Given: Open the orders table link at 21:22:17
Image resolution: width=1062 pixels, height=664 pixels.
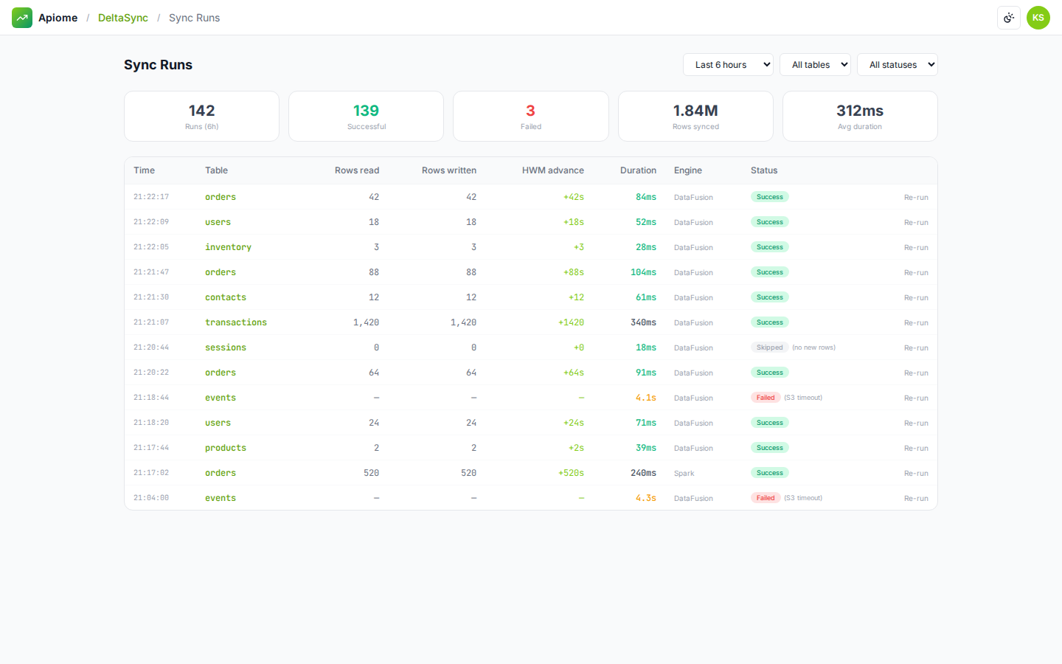Looking at the screenshot, I should point(221,197).
